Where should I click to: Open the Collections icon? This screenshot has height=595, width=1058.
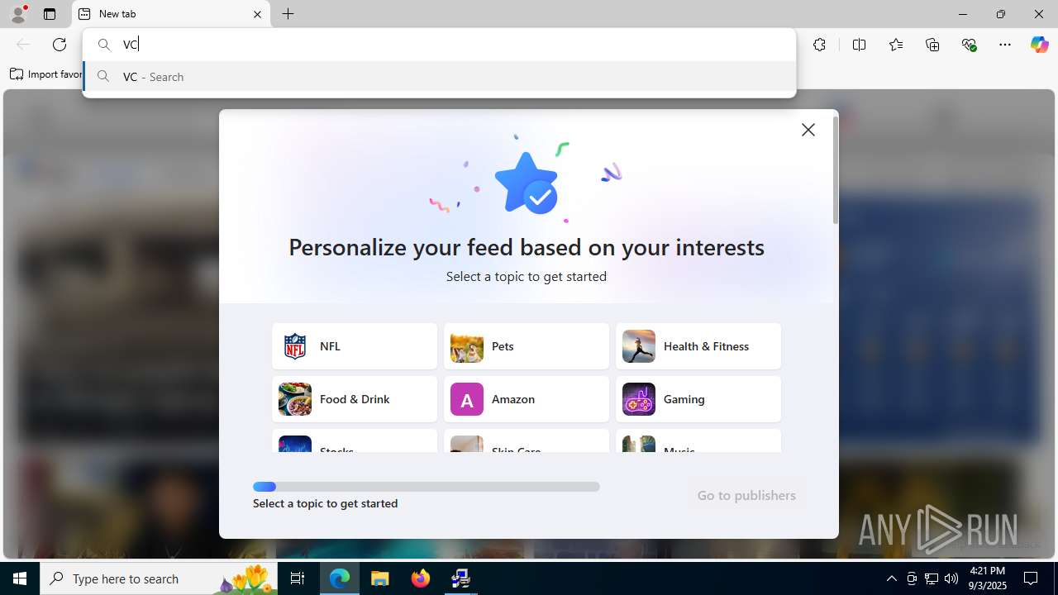(932, 45)
